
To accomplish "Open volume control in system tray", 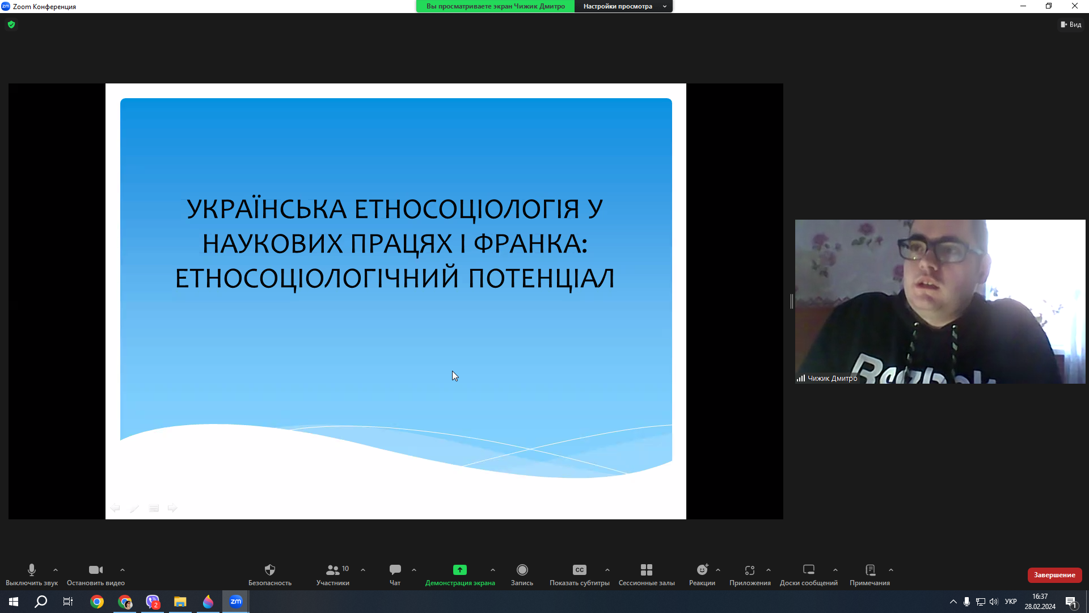I will (994, 602).
